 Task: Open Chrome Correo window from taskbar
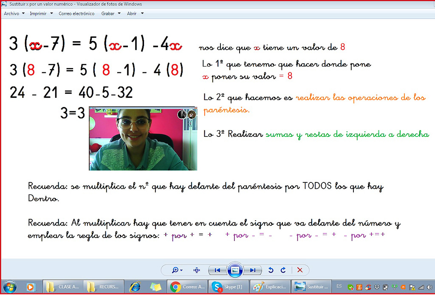[x=188, y=287]
